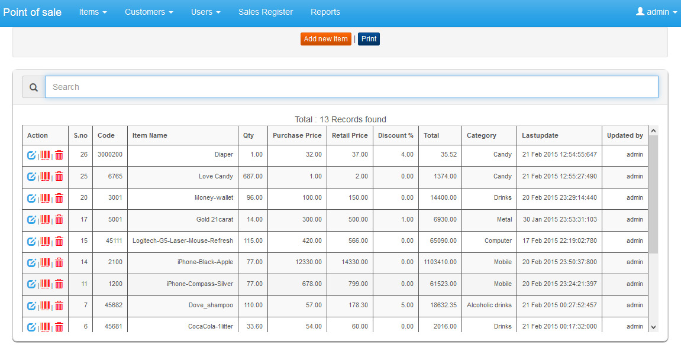681x351 pixels.
Task: Click the Retail Price column header
Action: (350, 135)
